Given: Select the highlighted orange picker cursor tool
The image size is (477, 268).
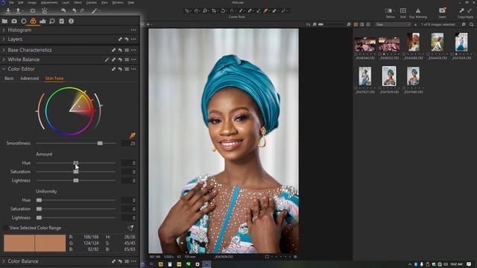Looking at the screenshot, I should point(266,10).
